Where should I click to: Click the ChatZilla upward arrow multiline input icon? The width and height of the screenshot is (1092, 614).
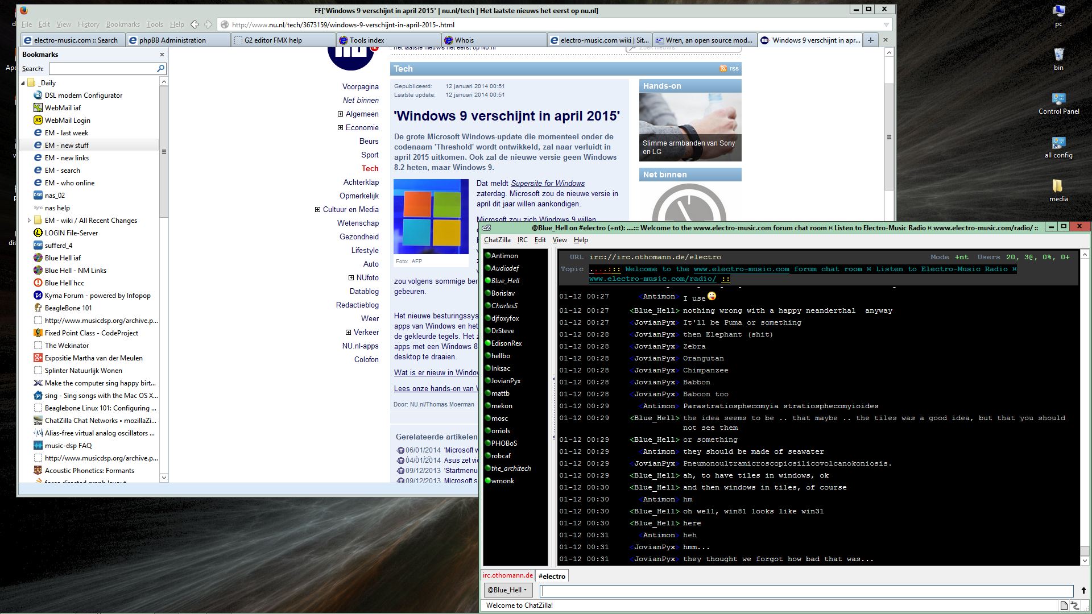point(1083,591)
